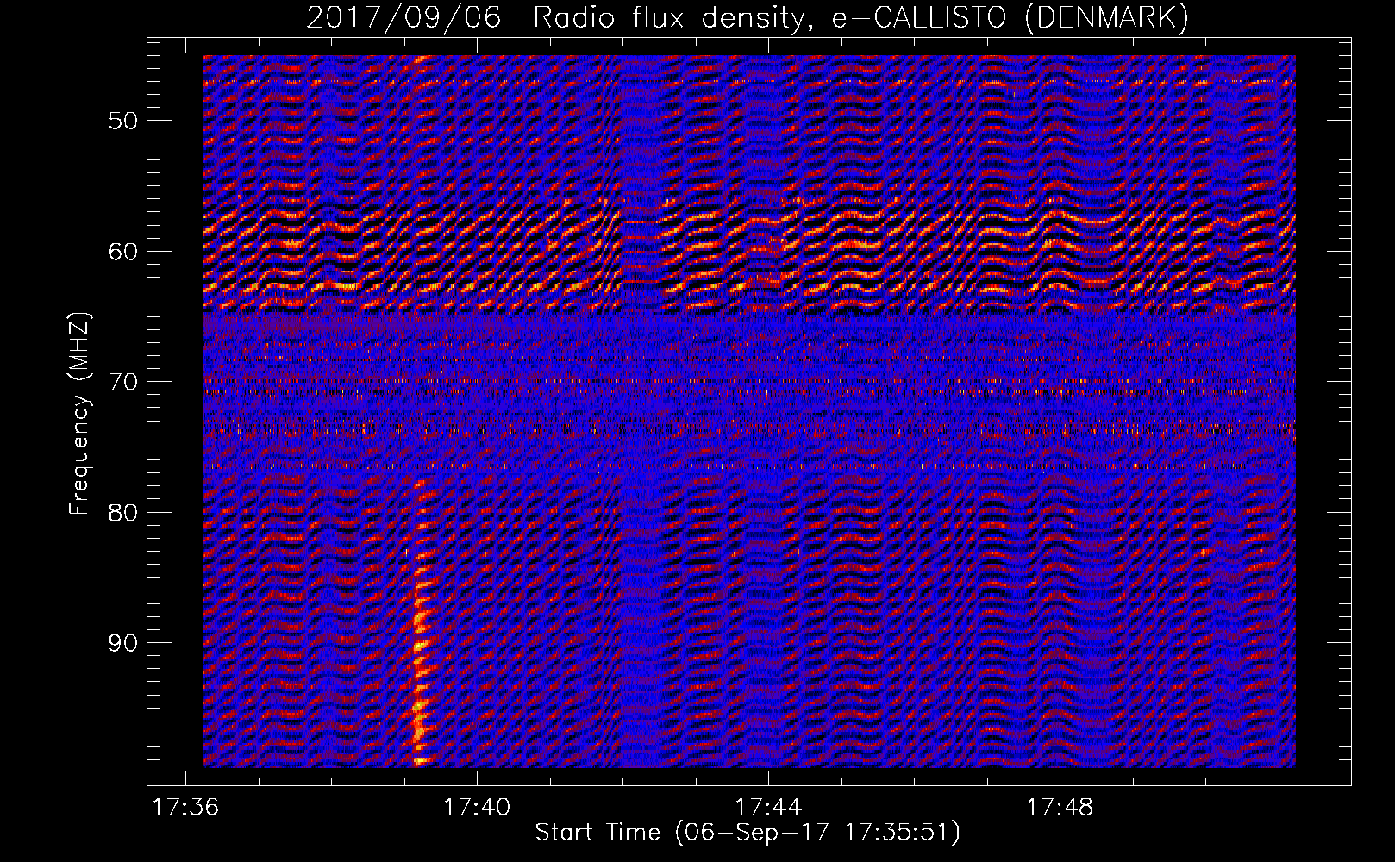Click the 60 frequency tick label
Viewport: 1395px width, 862px height.
tap(125, 251)
